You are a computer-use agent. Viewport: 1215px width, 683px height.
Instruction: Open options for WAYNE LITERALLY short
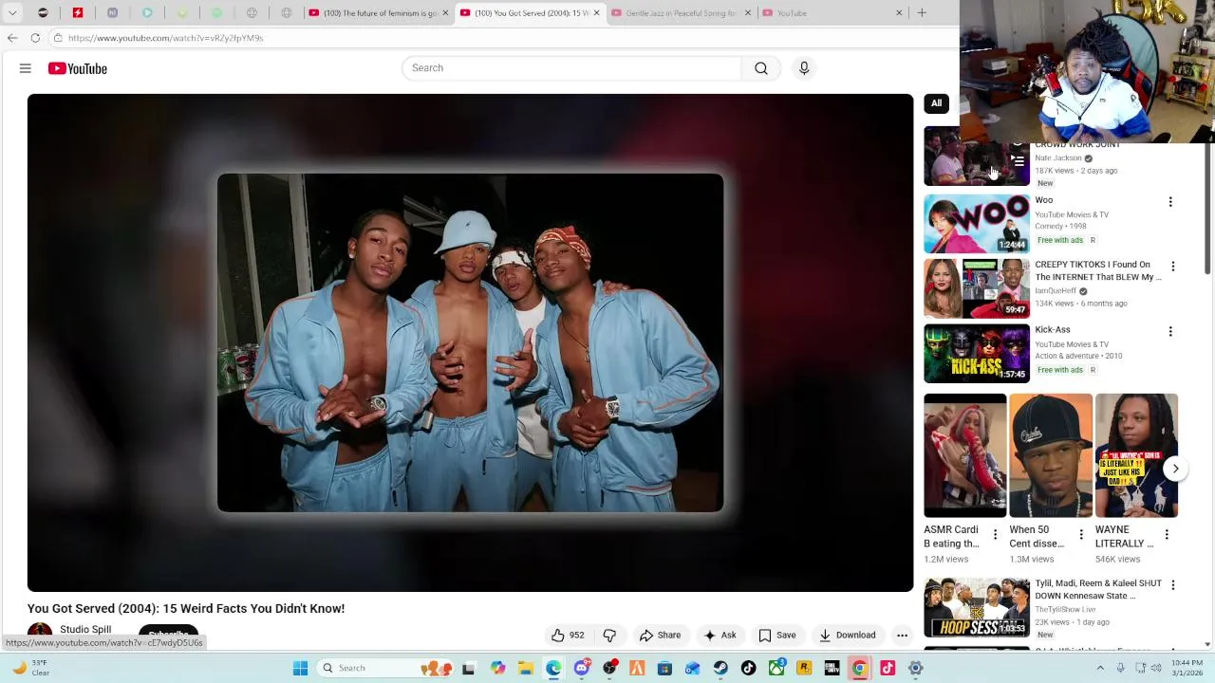[x=1166, y=535]
